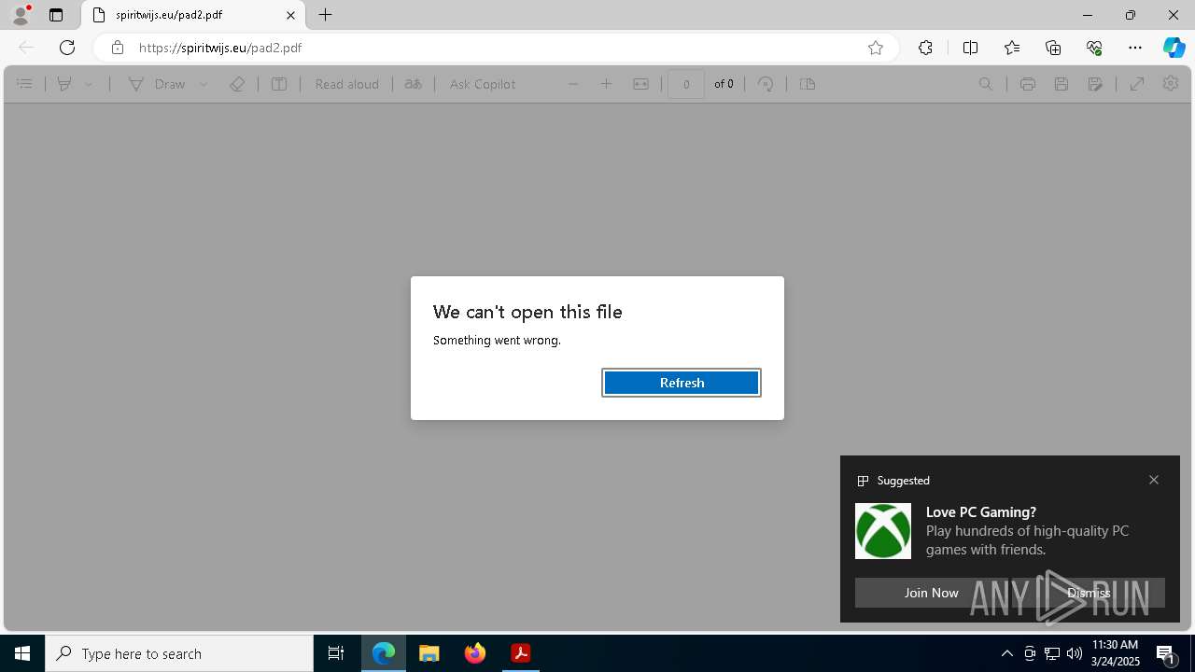The height and width of the screenshot is (672, 1195).
Task: Open the tab actions menu
Action: (56, 15)
